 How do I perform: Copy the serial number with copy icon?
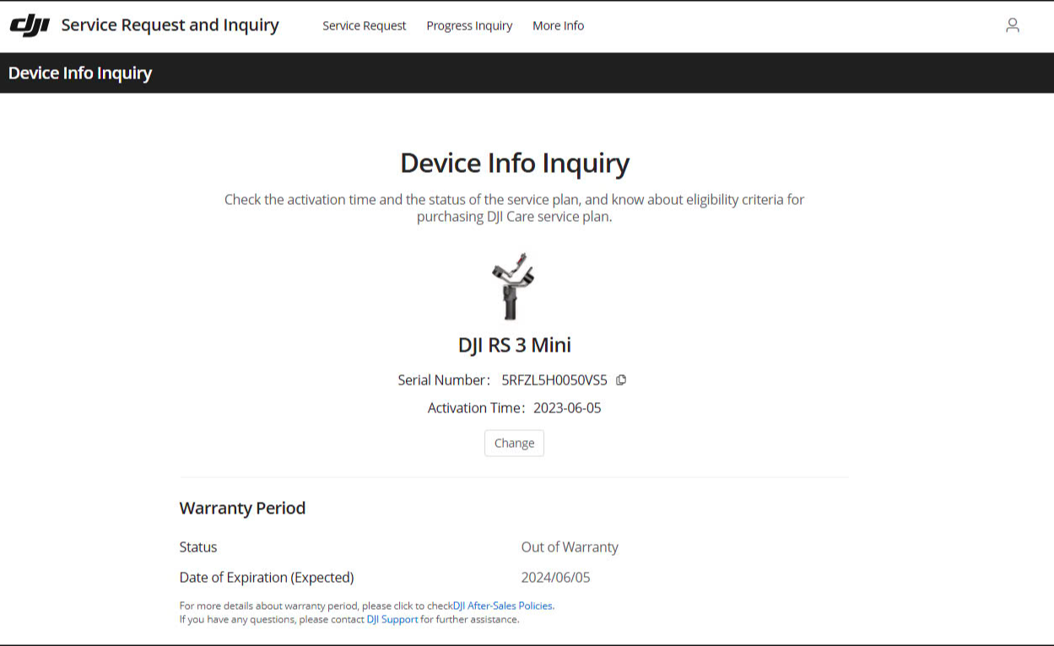click(621, 380)
